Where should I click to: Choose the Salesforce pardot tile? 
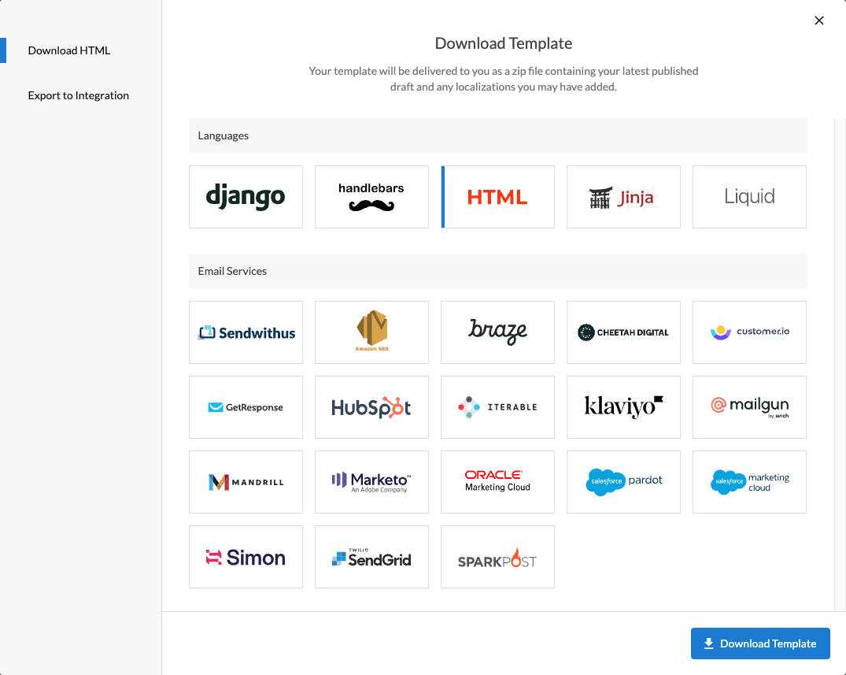pos(623,482)
